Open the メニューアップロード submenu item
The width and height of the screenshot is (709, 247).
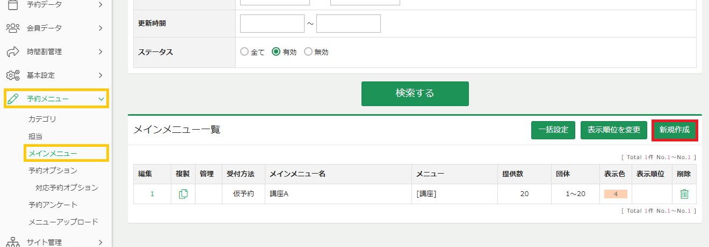tap(63, 222)
